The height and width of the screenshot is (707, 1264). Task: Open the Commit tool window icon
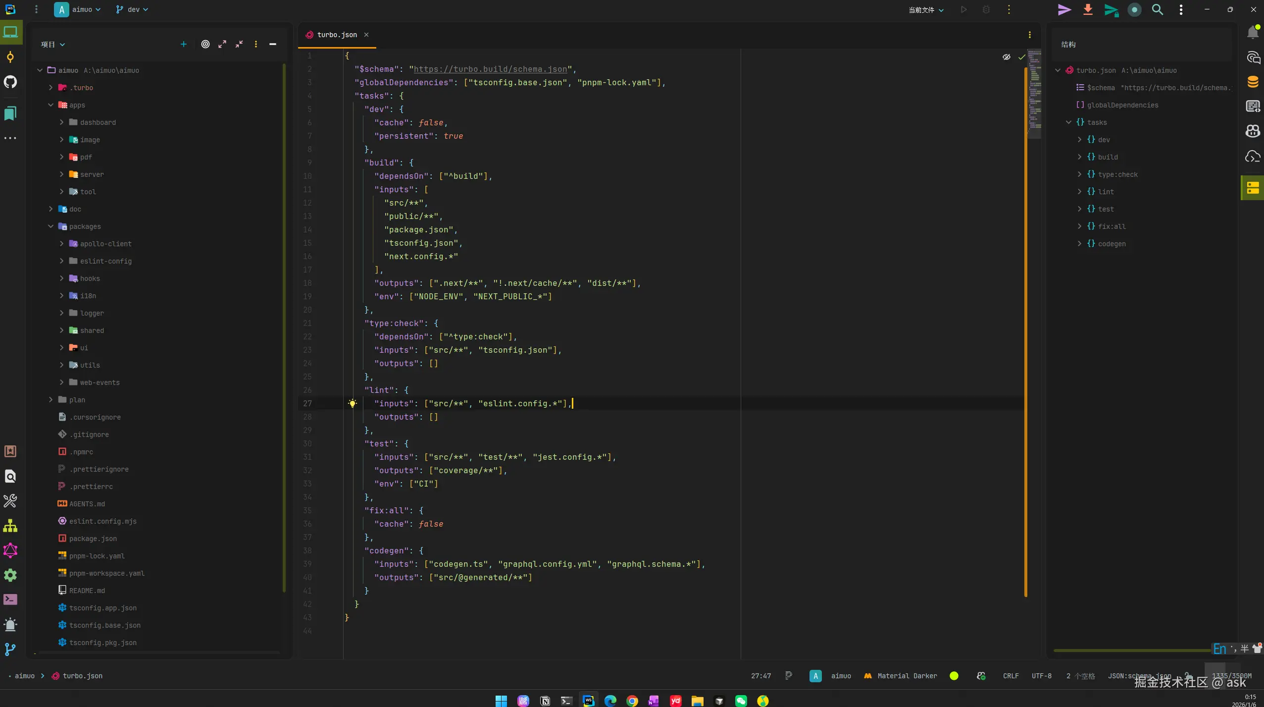point(10,57)
